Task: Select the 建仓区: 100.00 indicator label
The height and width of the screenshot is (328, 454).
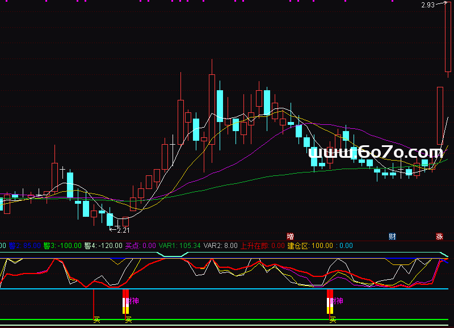Action: 310,246
